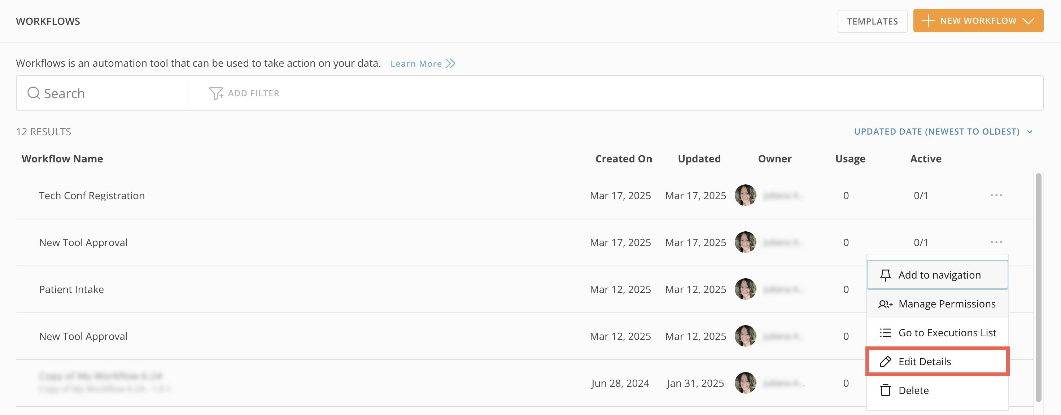Open three-dot menu for first New Tool Approval

[x=996, y=242]
